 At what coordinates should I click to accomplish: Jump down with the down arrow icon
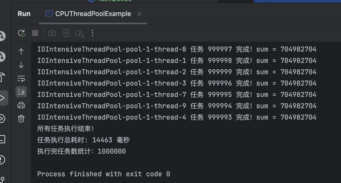point(21,65)
